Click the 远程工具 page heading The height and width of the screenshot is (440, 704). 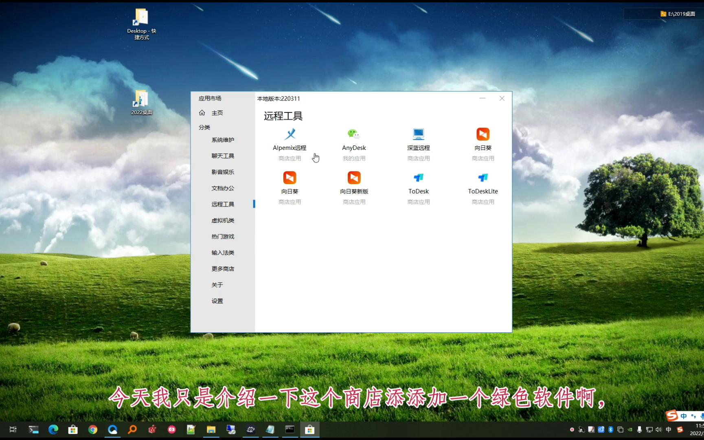pyautogui.click(x=283, y=116)
